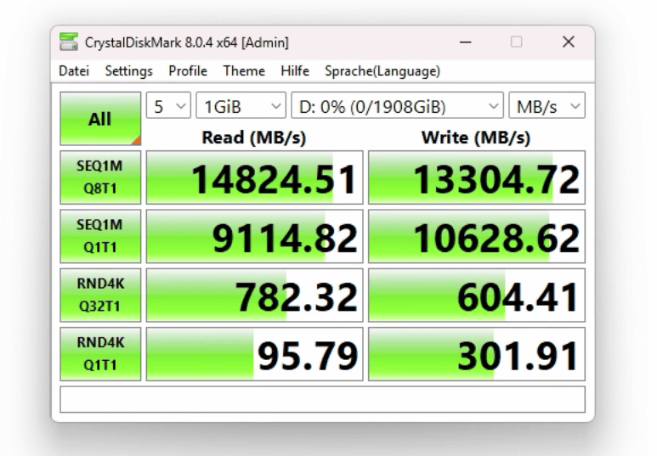Start the RND4K Q1T1 test
The width and height of the screenshot is (657, 456).
(100, 354)
